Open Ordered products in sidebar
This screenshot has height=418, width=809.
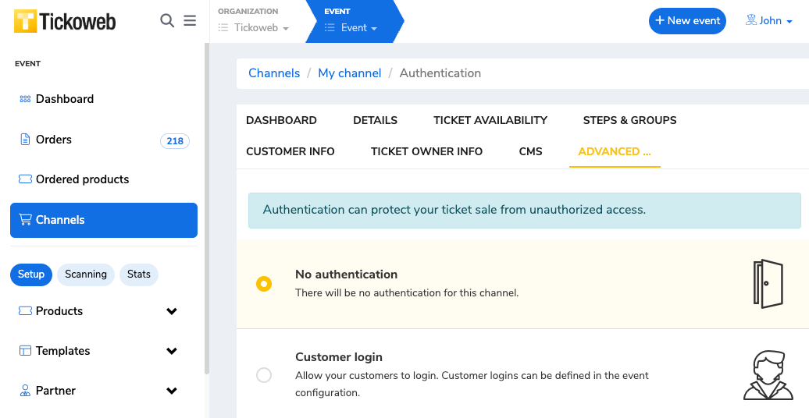point(82,179)
